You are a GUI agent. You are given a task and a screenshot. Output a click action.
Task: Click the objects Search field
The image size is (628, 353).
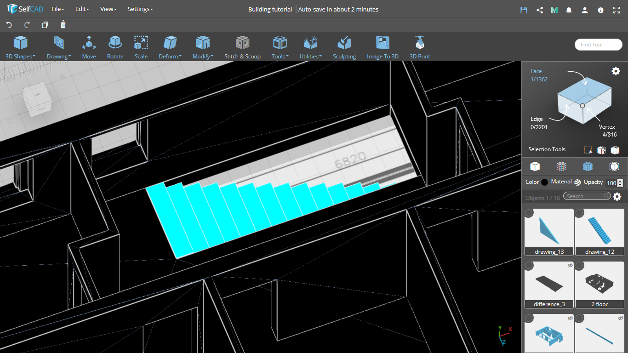pos(587,196)
